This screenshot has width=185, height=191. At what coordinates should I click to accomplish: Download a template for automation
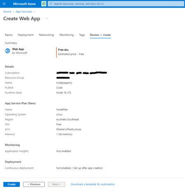click(x=93, y=184)
